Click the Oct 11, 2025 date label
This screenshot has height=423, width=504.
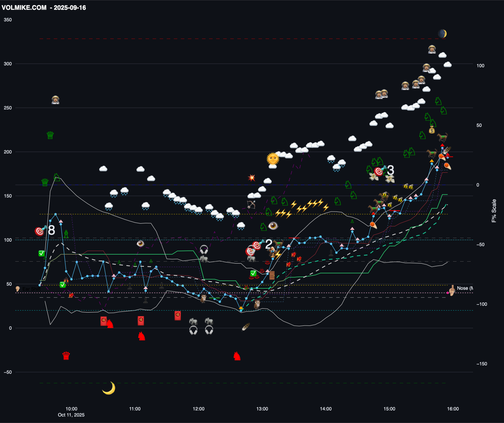[x=71, y=415]
